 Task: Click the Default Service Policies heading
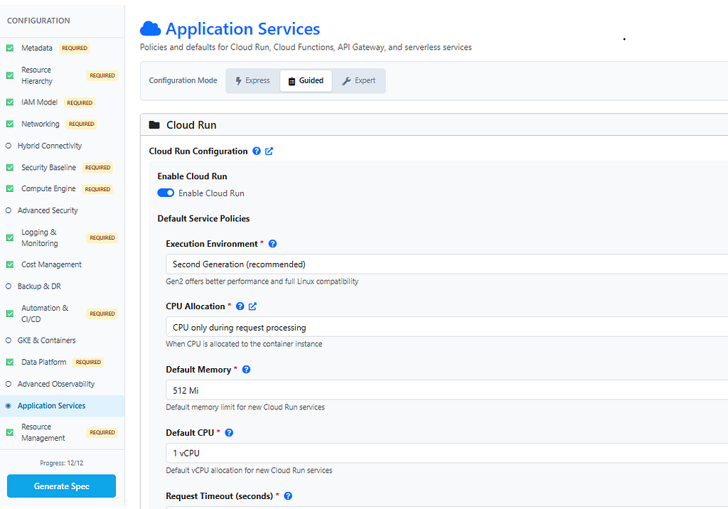pos(203,219)
